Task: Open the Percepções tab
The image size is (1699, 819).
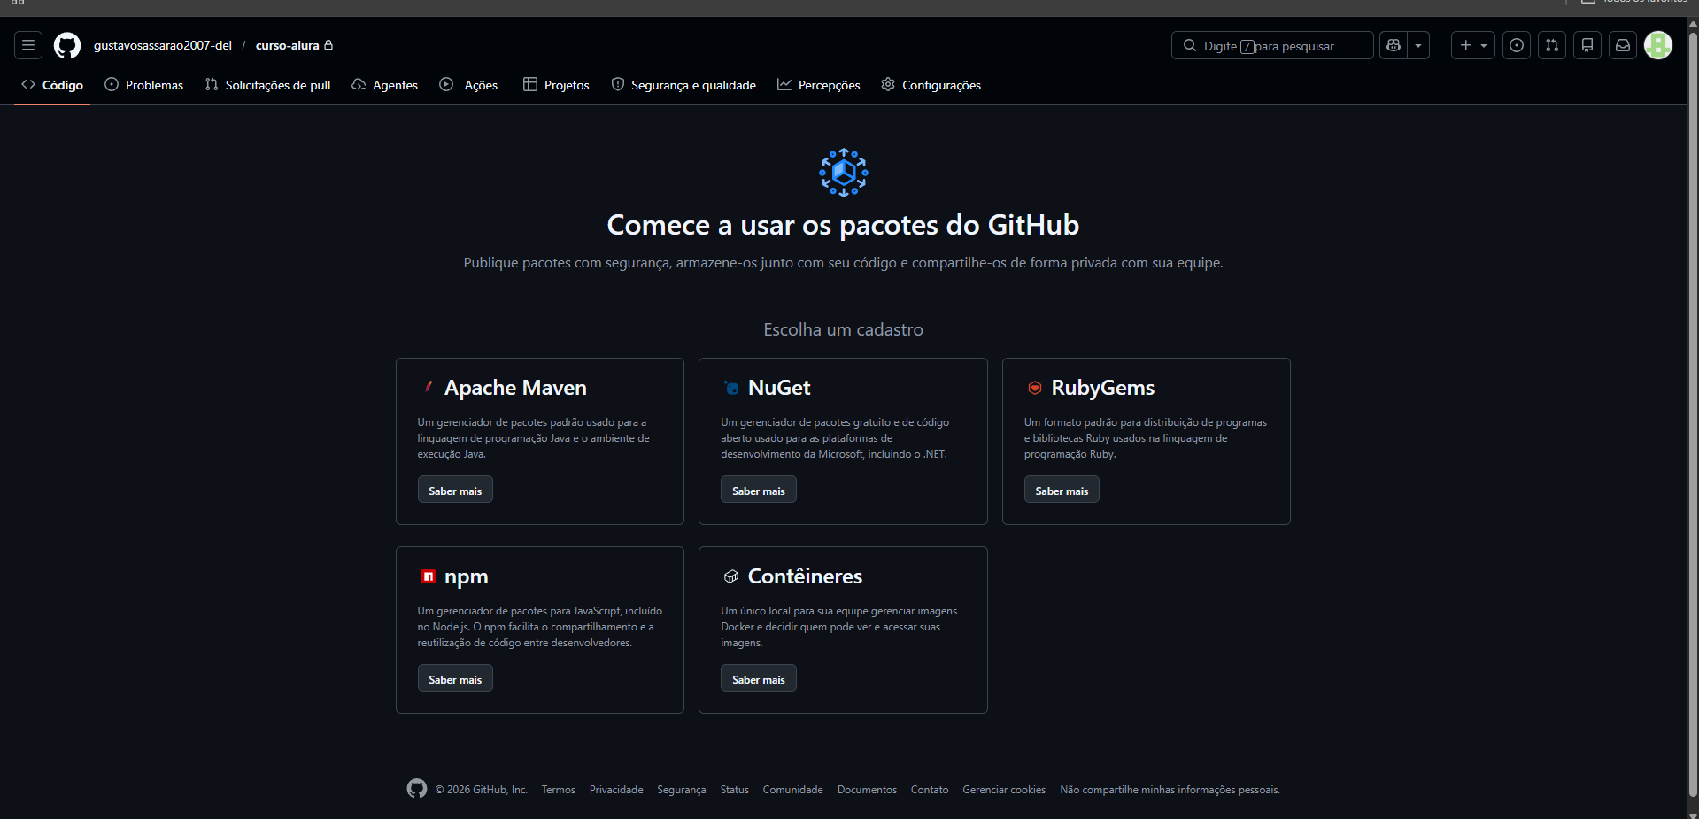Action: pyautogui.click(x=819, y=85)
